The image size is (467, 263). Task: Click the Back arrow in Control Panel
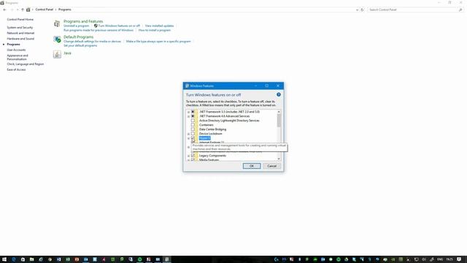(4, 9)
